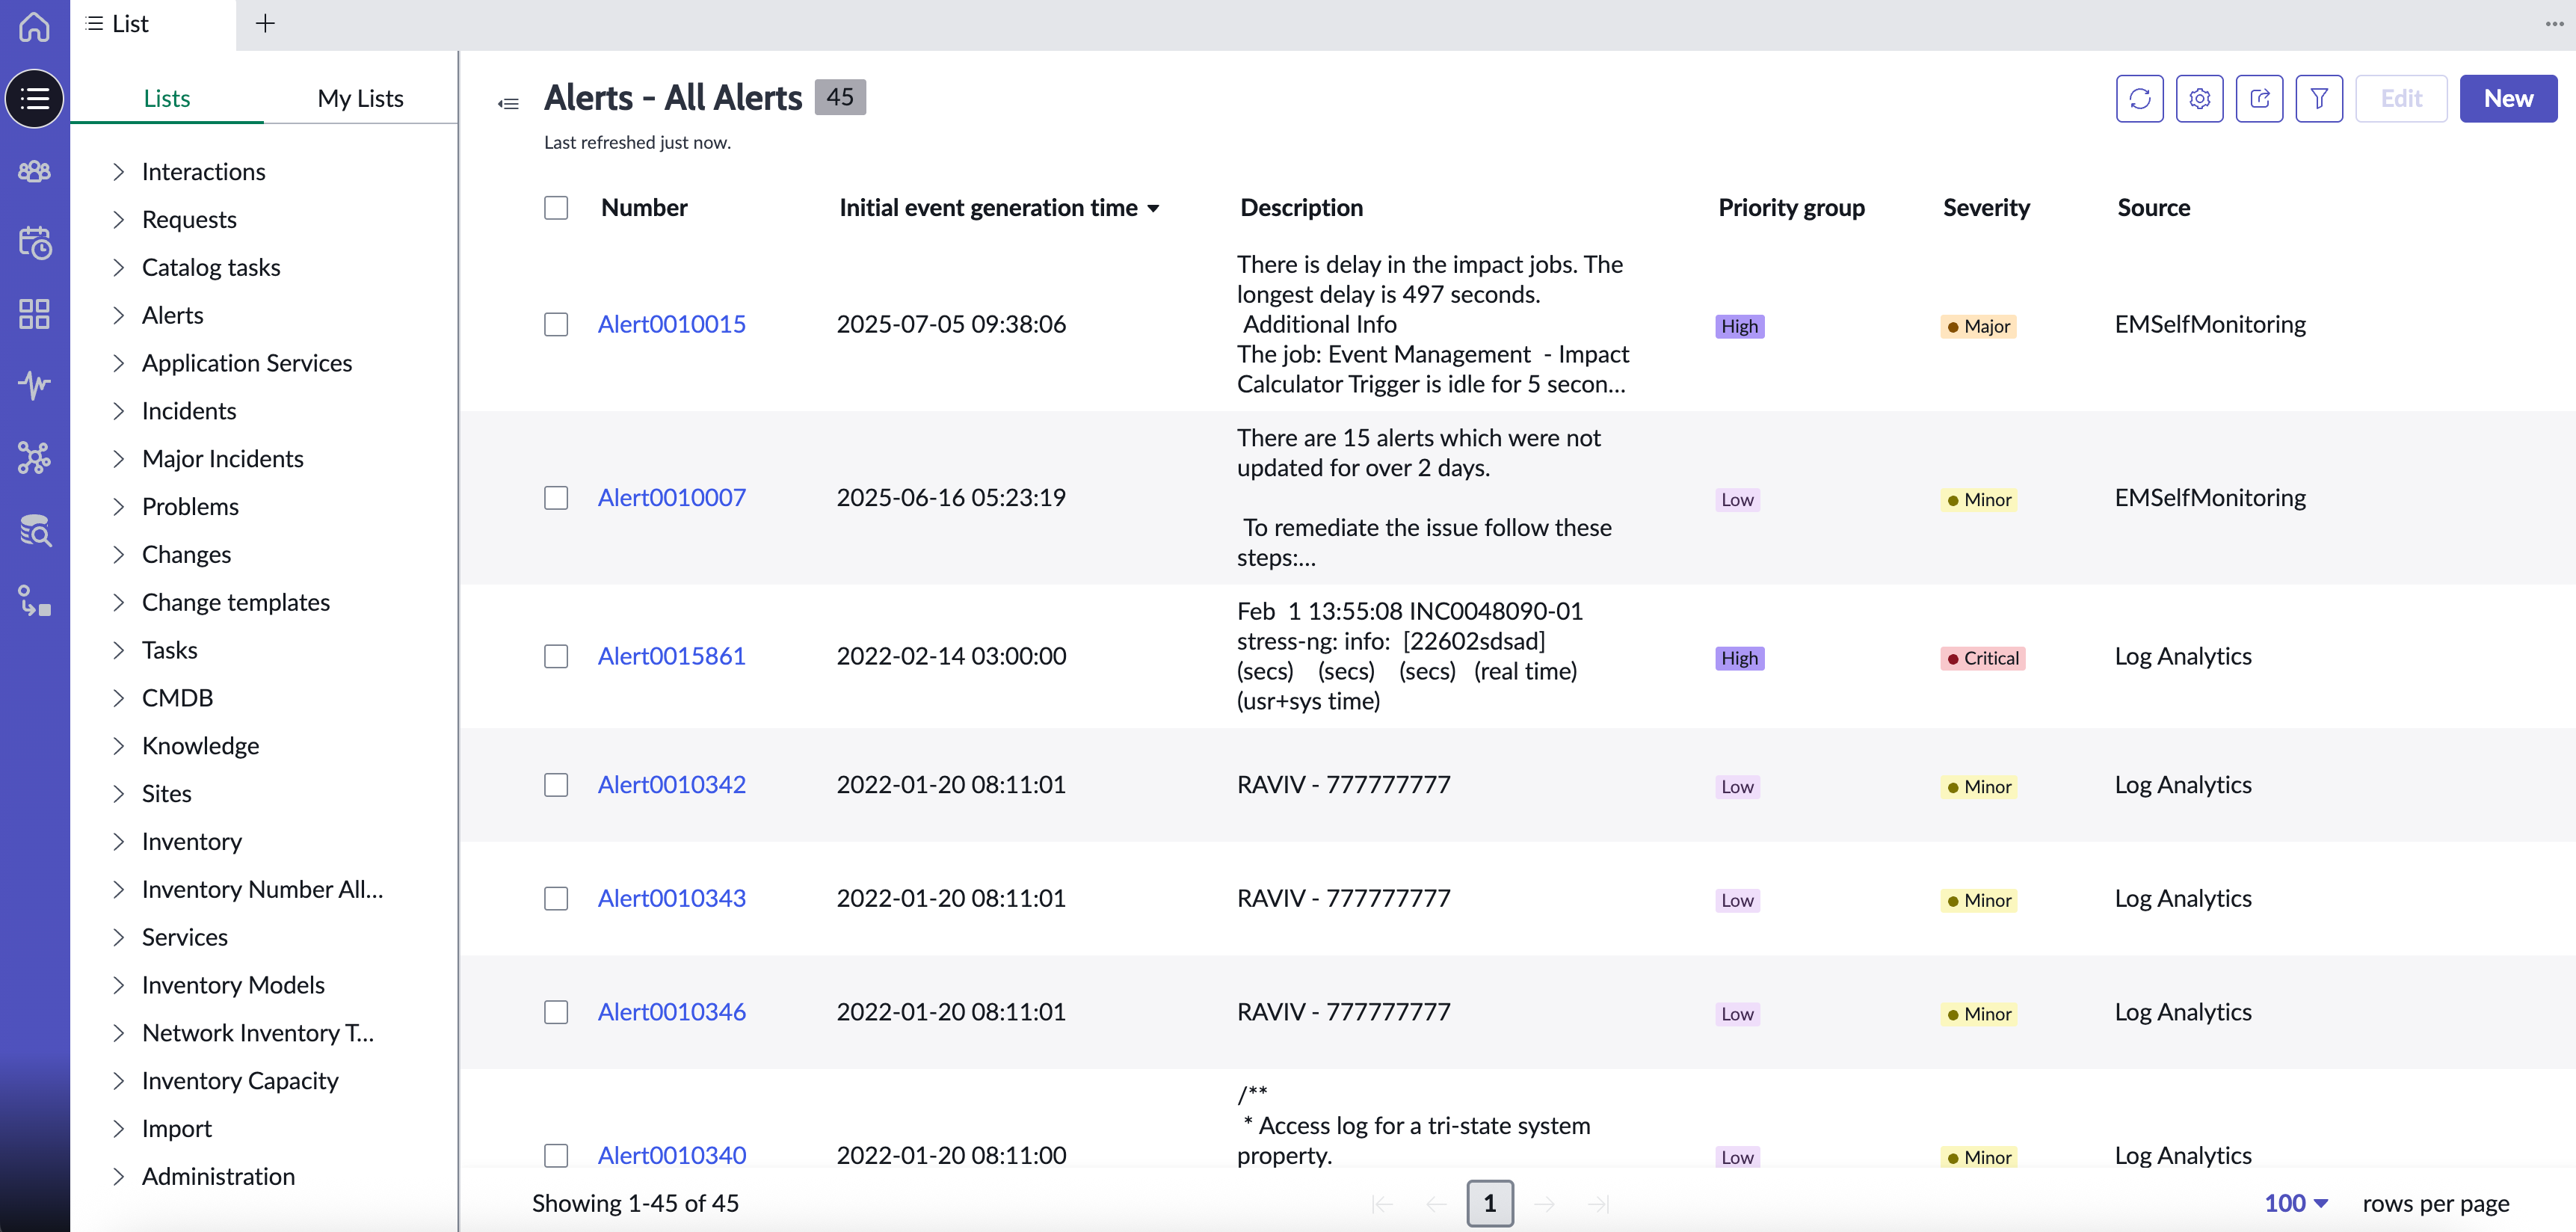This screenshot has height=1232, width=2576.
Task: Select the Alert0010343 row checkbox
Action: point(556,898)
